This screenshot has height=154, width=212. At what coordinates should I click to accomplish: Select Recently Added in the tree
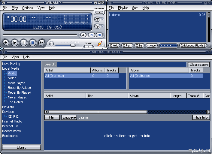point(20,88)
